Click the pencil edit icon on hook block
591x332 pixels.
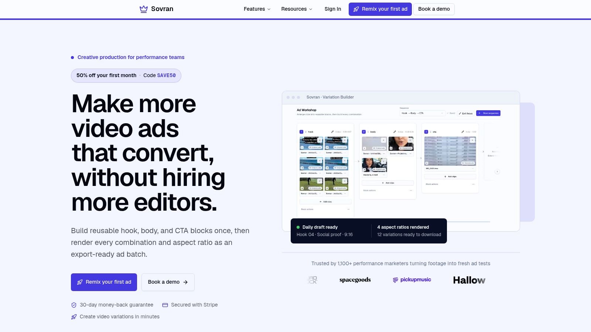tap(332, 132)
